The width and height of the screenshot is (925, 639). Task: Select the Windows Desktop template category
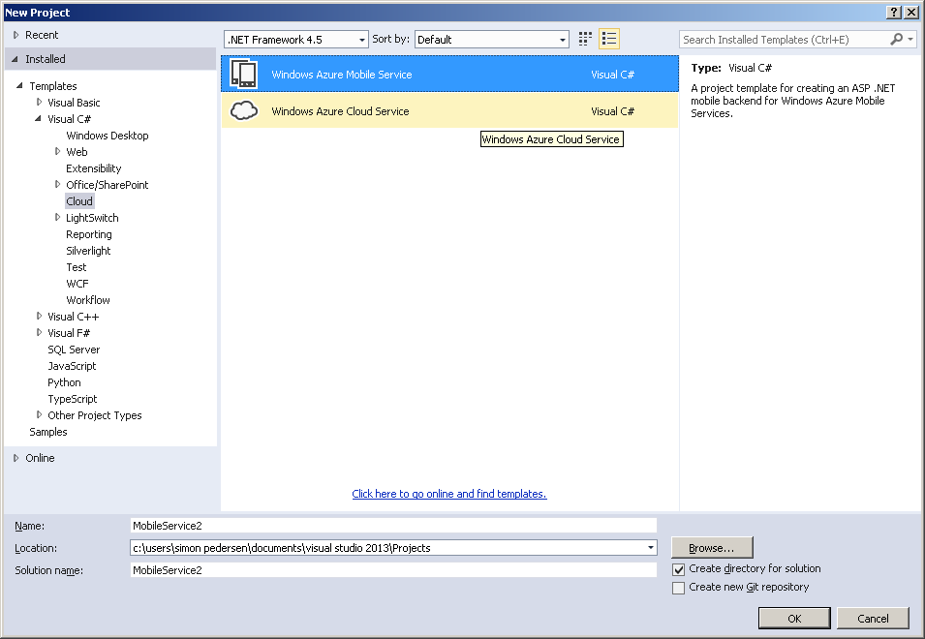click(108, 136)
